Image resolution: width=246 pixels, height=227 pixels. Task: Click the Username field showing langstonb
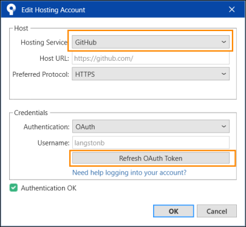tap(151, 142)
